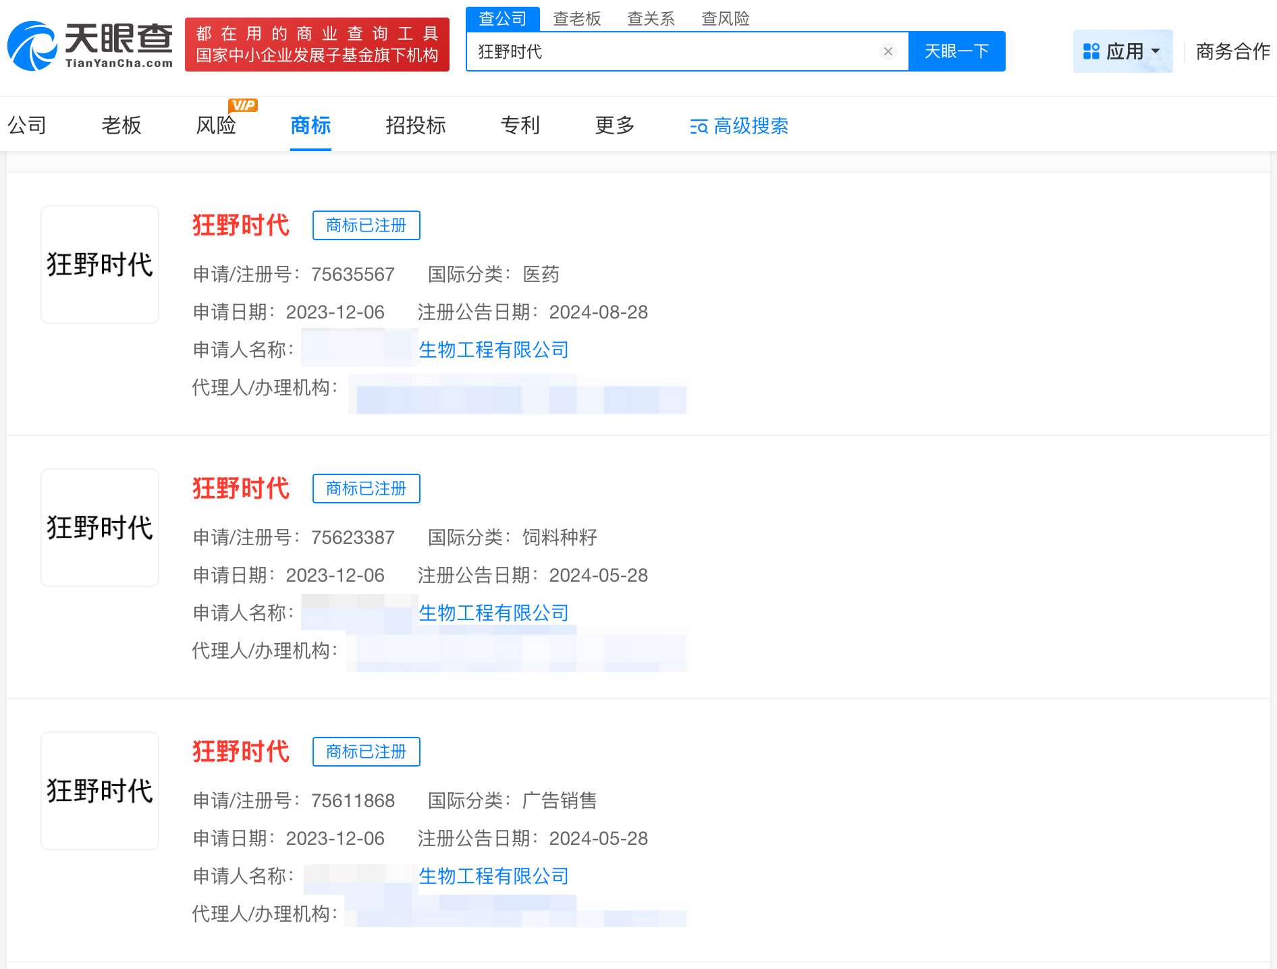Image resolution: width=1277 pixels, height=969 pixels.
Task: Select the 查风险 search type
Action: pos(727,18)
